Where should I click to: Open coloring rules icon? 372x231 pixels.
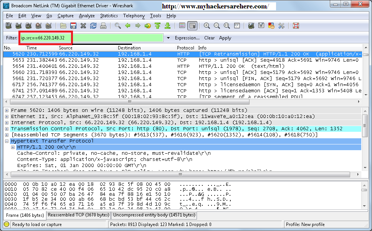271,26
